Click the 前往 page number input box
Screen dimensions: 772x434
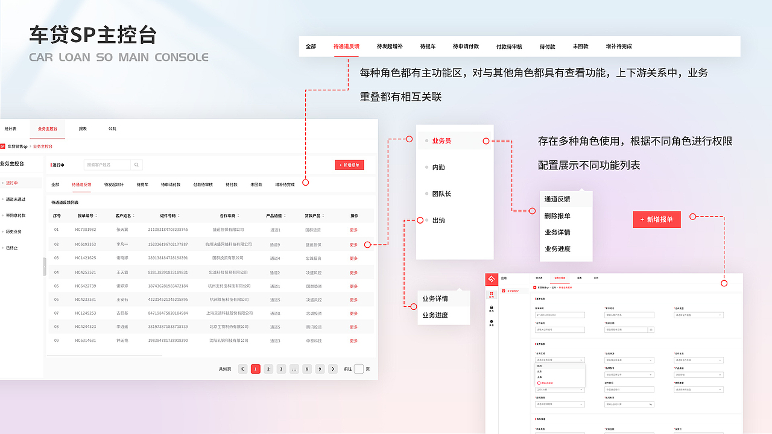[x=359, y=369]
